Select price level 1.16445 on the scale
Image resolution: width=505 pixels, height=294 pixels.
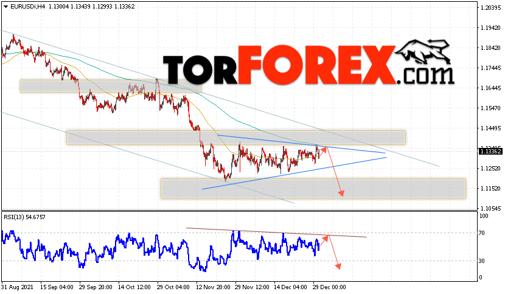pos(490,88)
